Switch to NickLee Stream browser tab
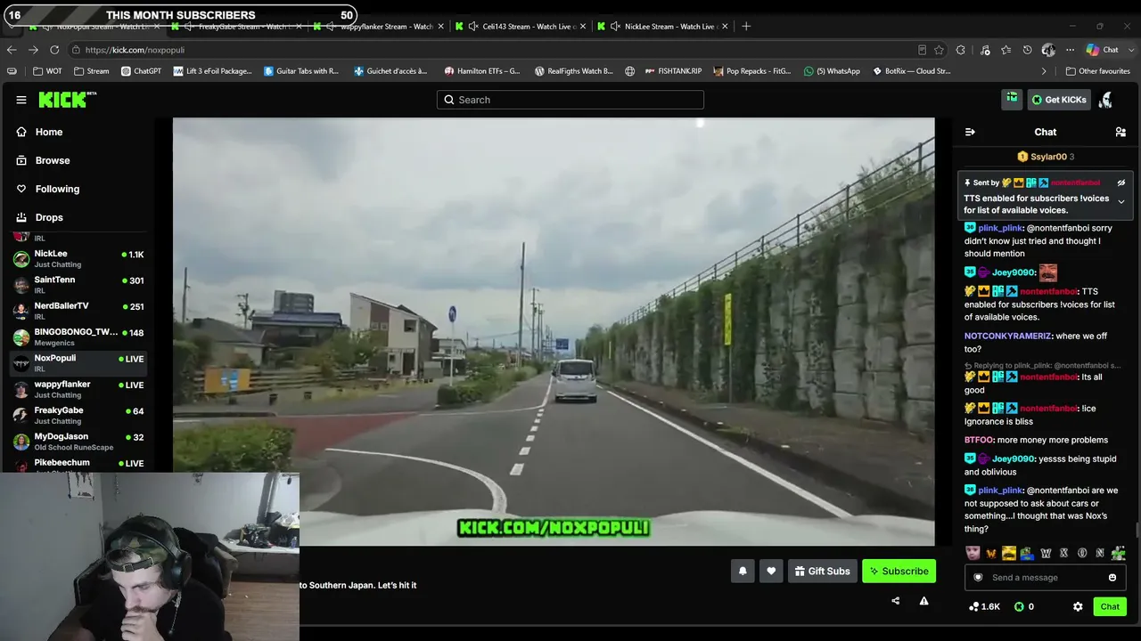 (x=661, y=27)
